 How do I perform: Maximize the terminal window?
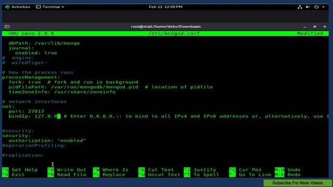tap(315, 26)
